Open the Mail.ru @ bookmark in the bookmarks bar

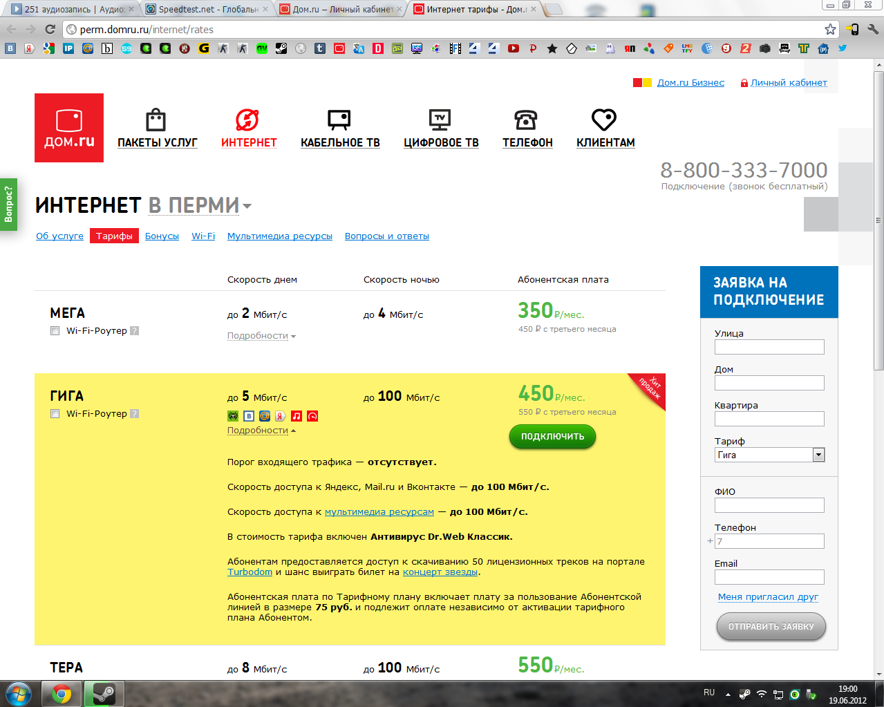[87, 48]
